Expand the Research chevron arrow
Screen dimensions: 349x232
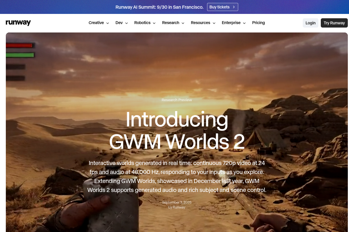coord(183,23)
